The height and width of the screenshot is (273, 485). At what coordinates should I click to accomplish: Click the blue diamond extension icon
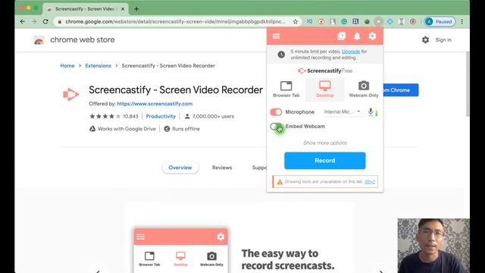[x=390, y=22]
